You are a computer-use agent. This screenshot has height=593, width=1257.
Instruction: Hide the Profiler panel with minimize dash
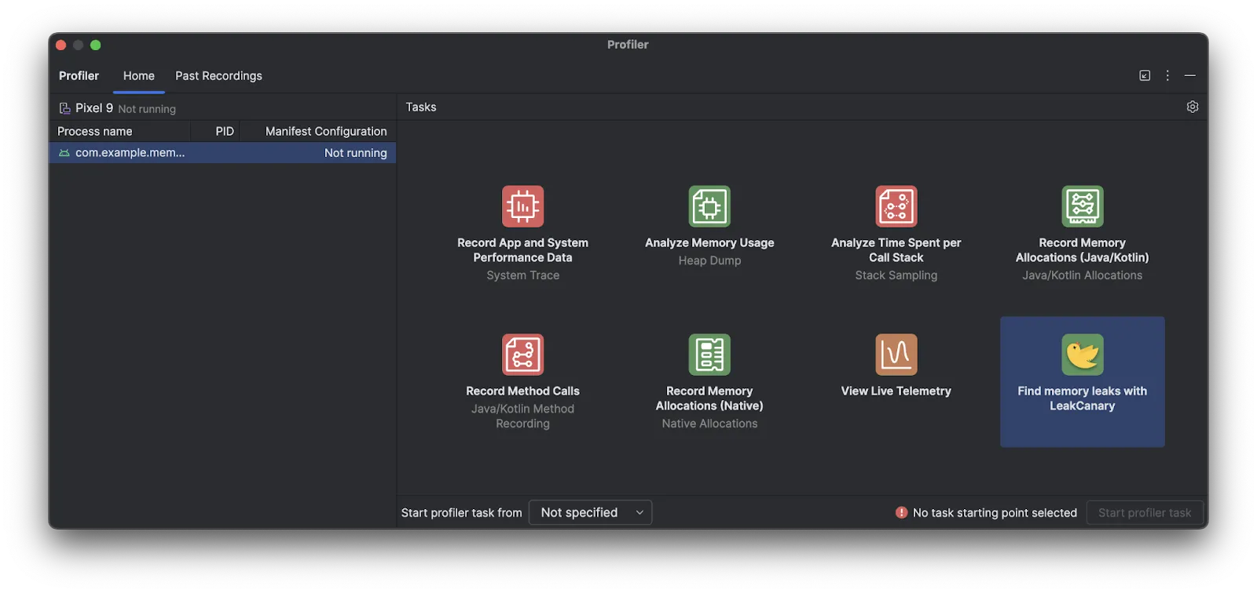pyautogui.click(x=1189, y=75)
